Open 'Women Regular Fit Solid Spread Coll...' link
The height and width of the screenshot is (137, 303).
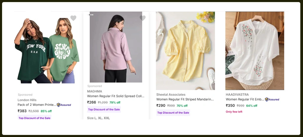click(116, 96)
